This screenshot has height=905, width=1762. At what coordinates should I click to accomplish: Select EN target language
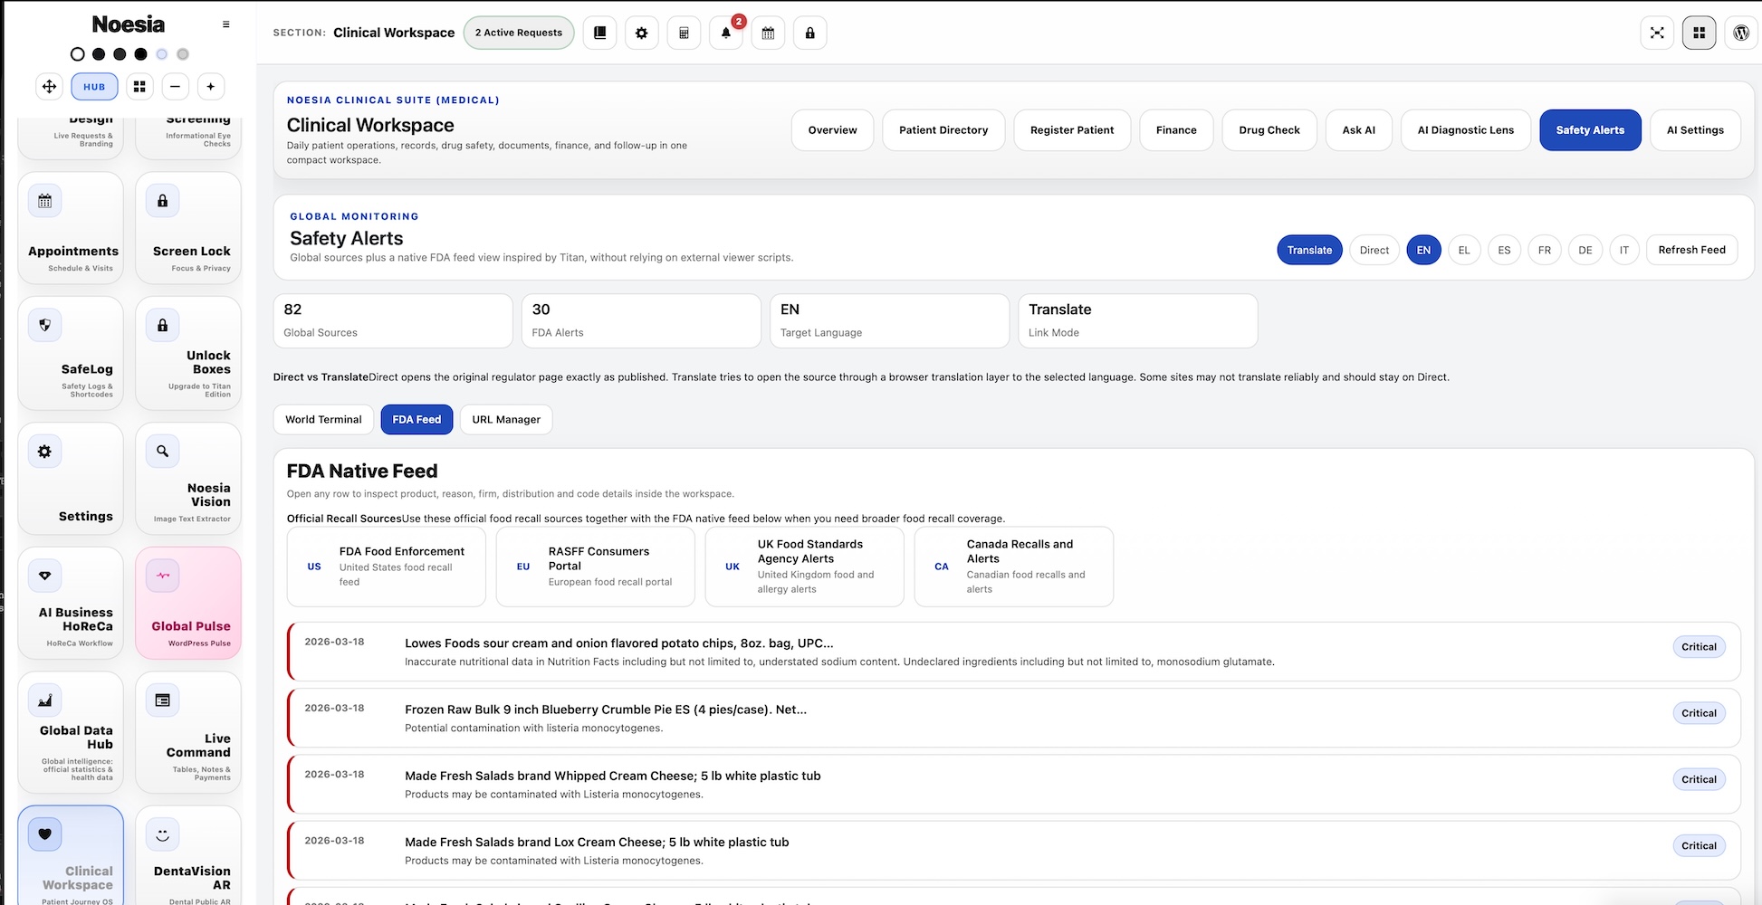tap(1423, 250)
